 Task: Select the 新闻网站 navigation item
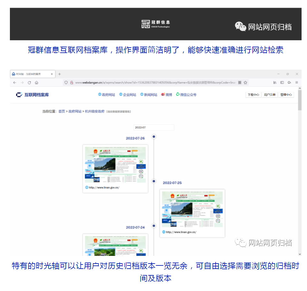pyautogui.click(x=149, y=95)
